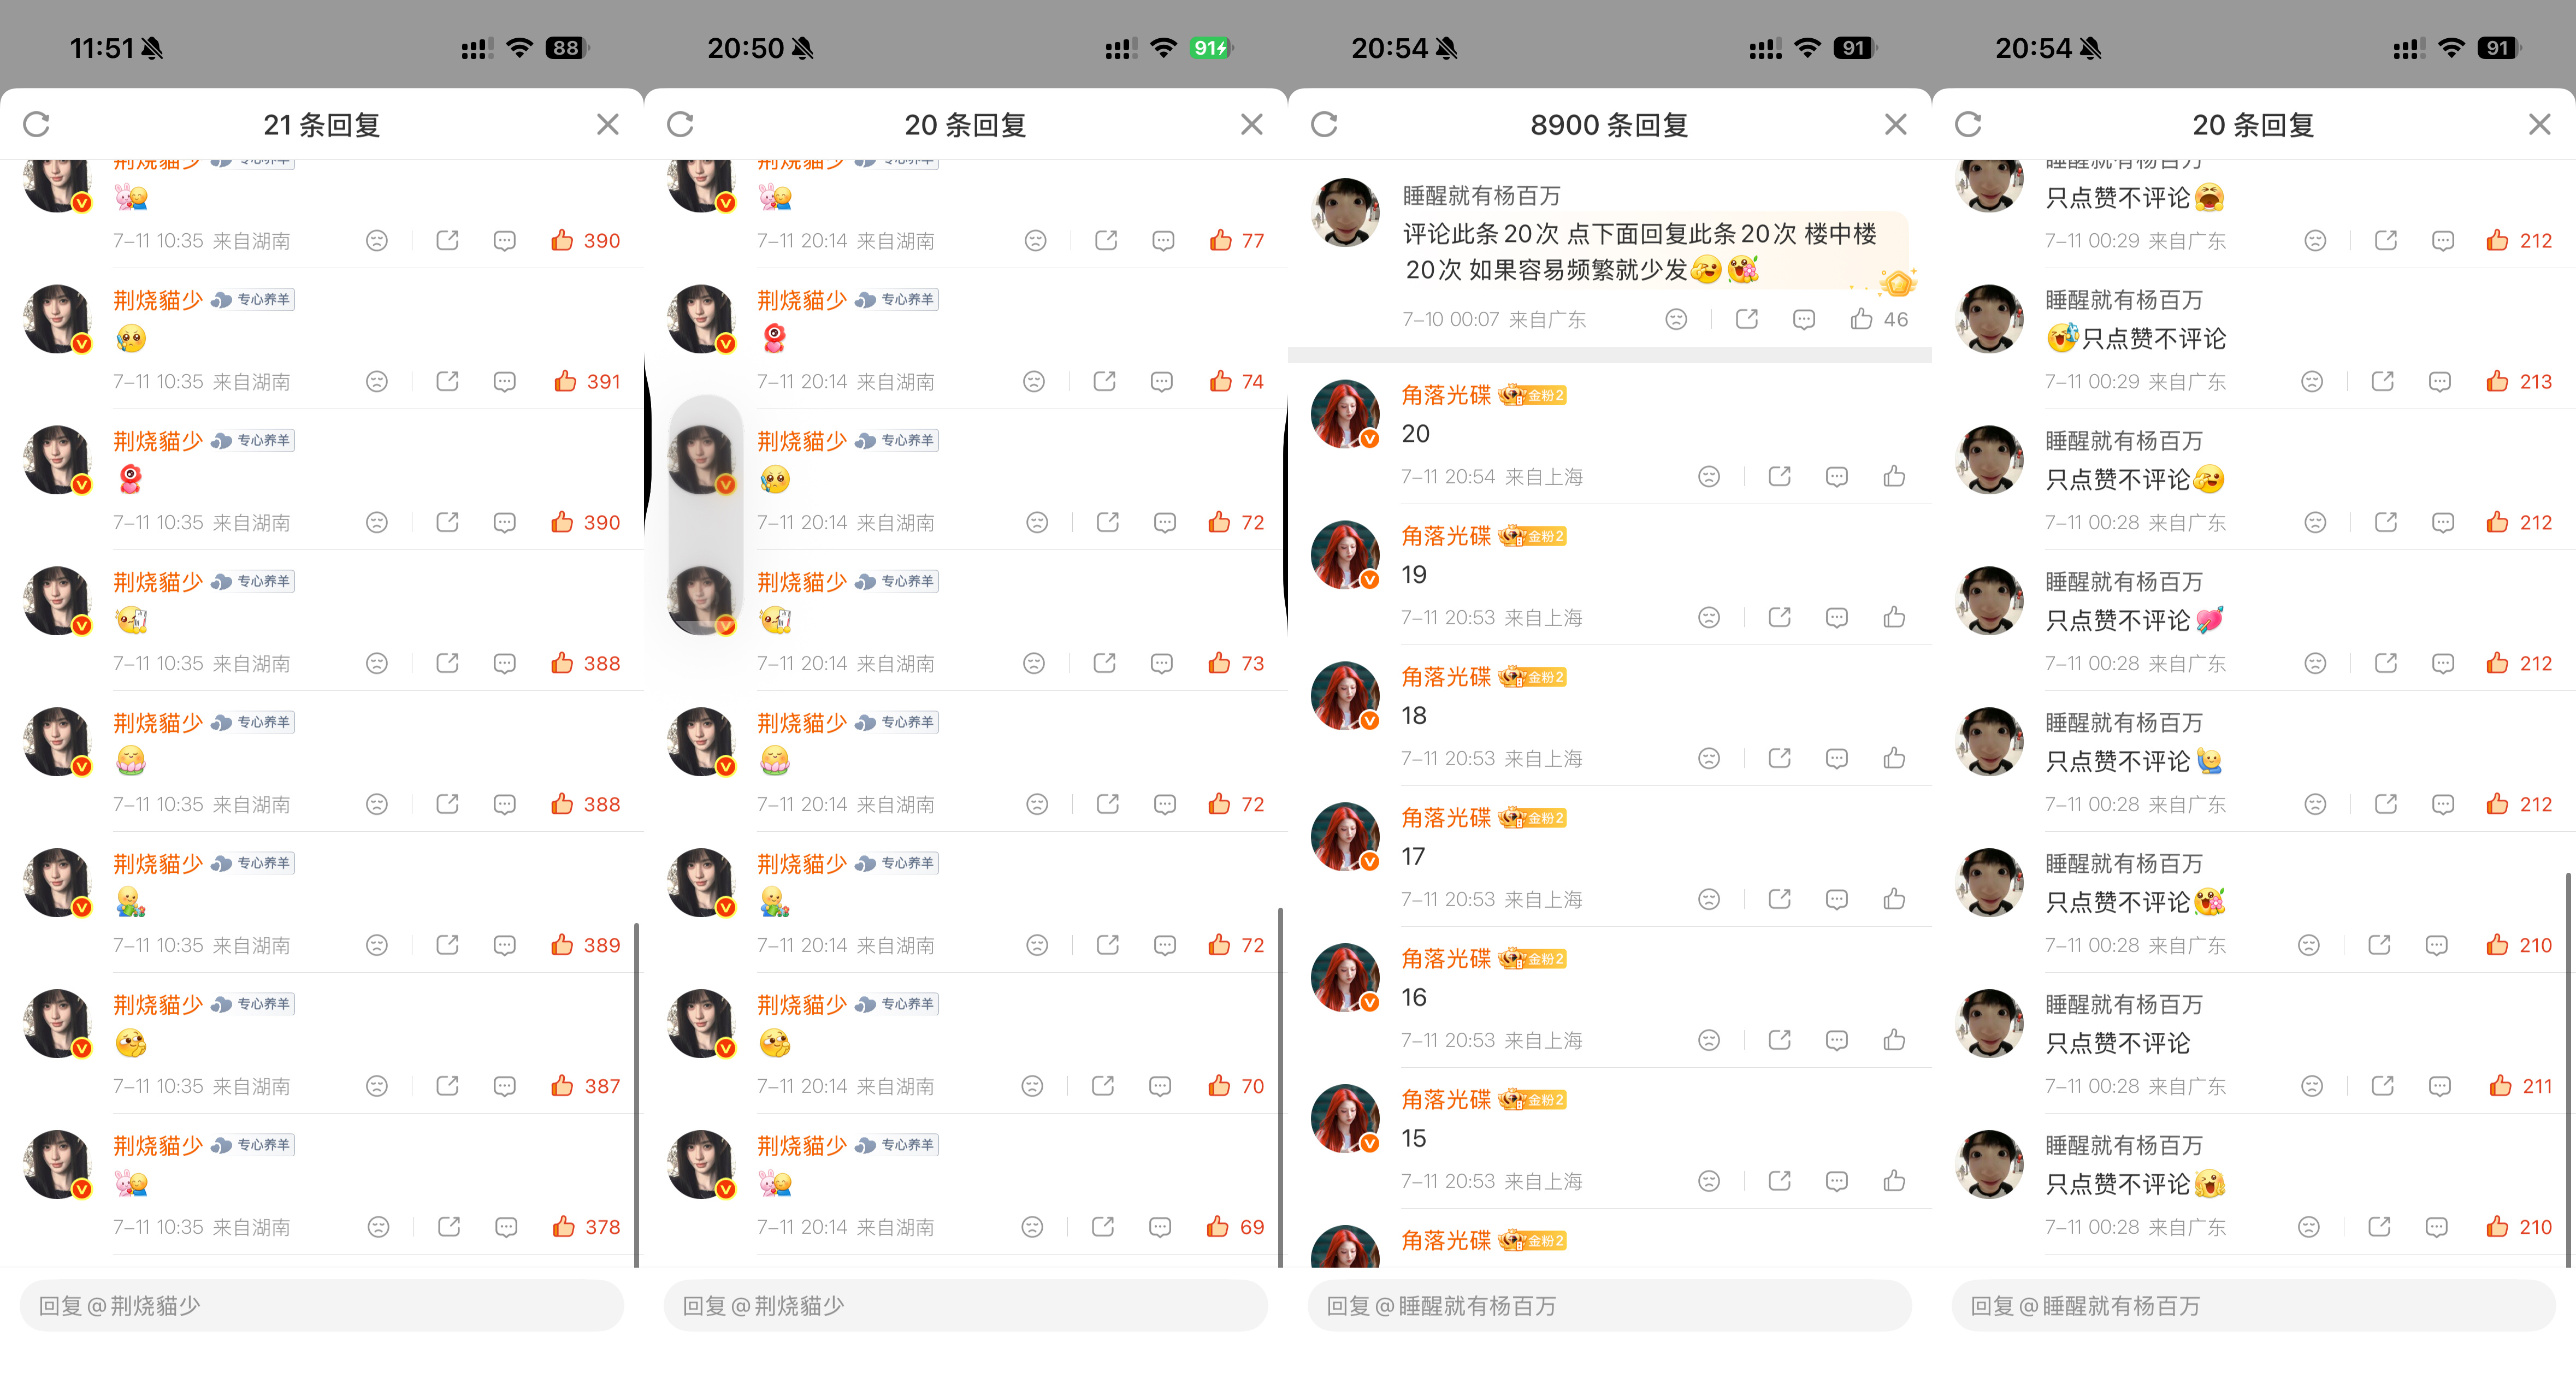The image size is (2576, 1396).
Task: Open 睡醒就有杨百万 name in main comment
Action: [x=1481, y=195]
